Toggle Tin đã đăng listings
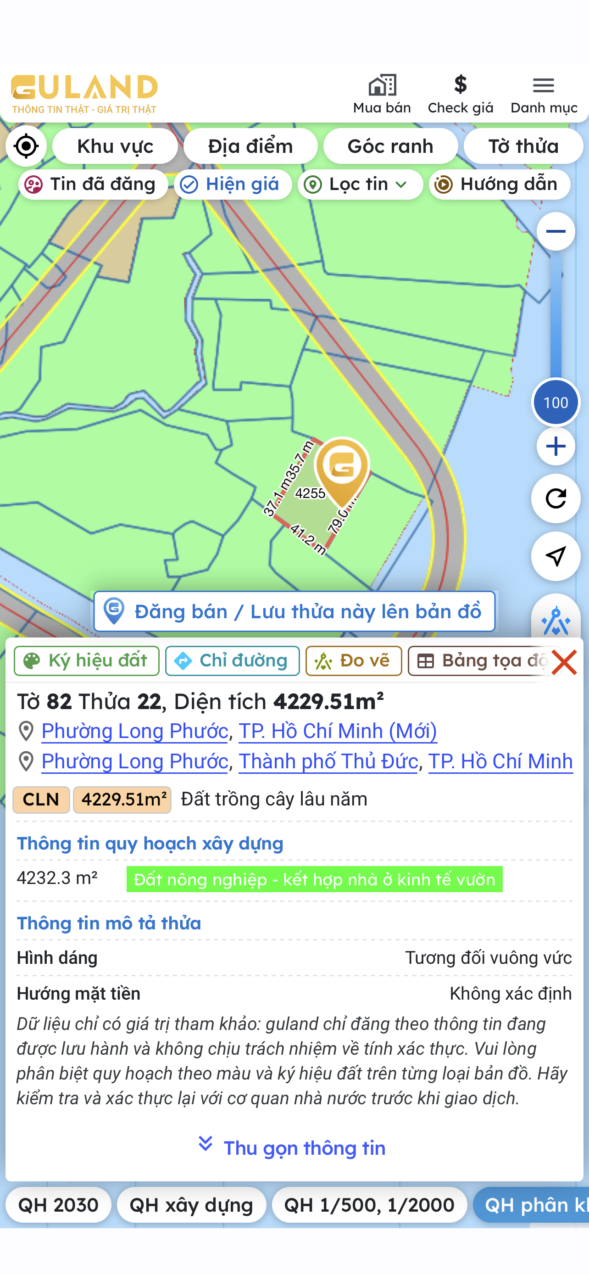Image resolution: width=589 pixels, height=1275 pixels. tap(94, 185)
